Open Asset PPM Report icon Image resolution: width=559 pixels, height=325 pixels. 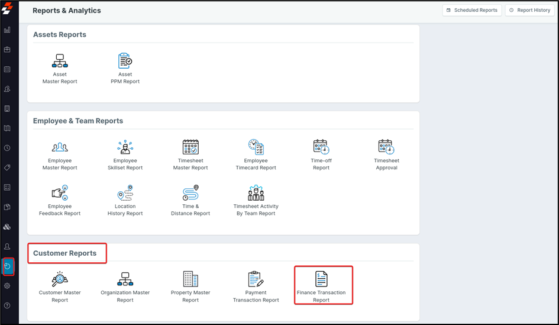(125, 61)
